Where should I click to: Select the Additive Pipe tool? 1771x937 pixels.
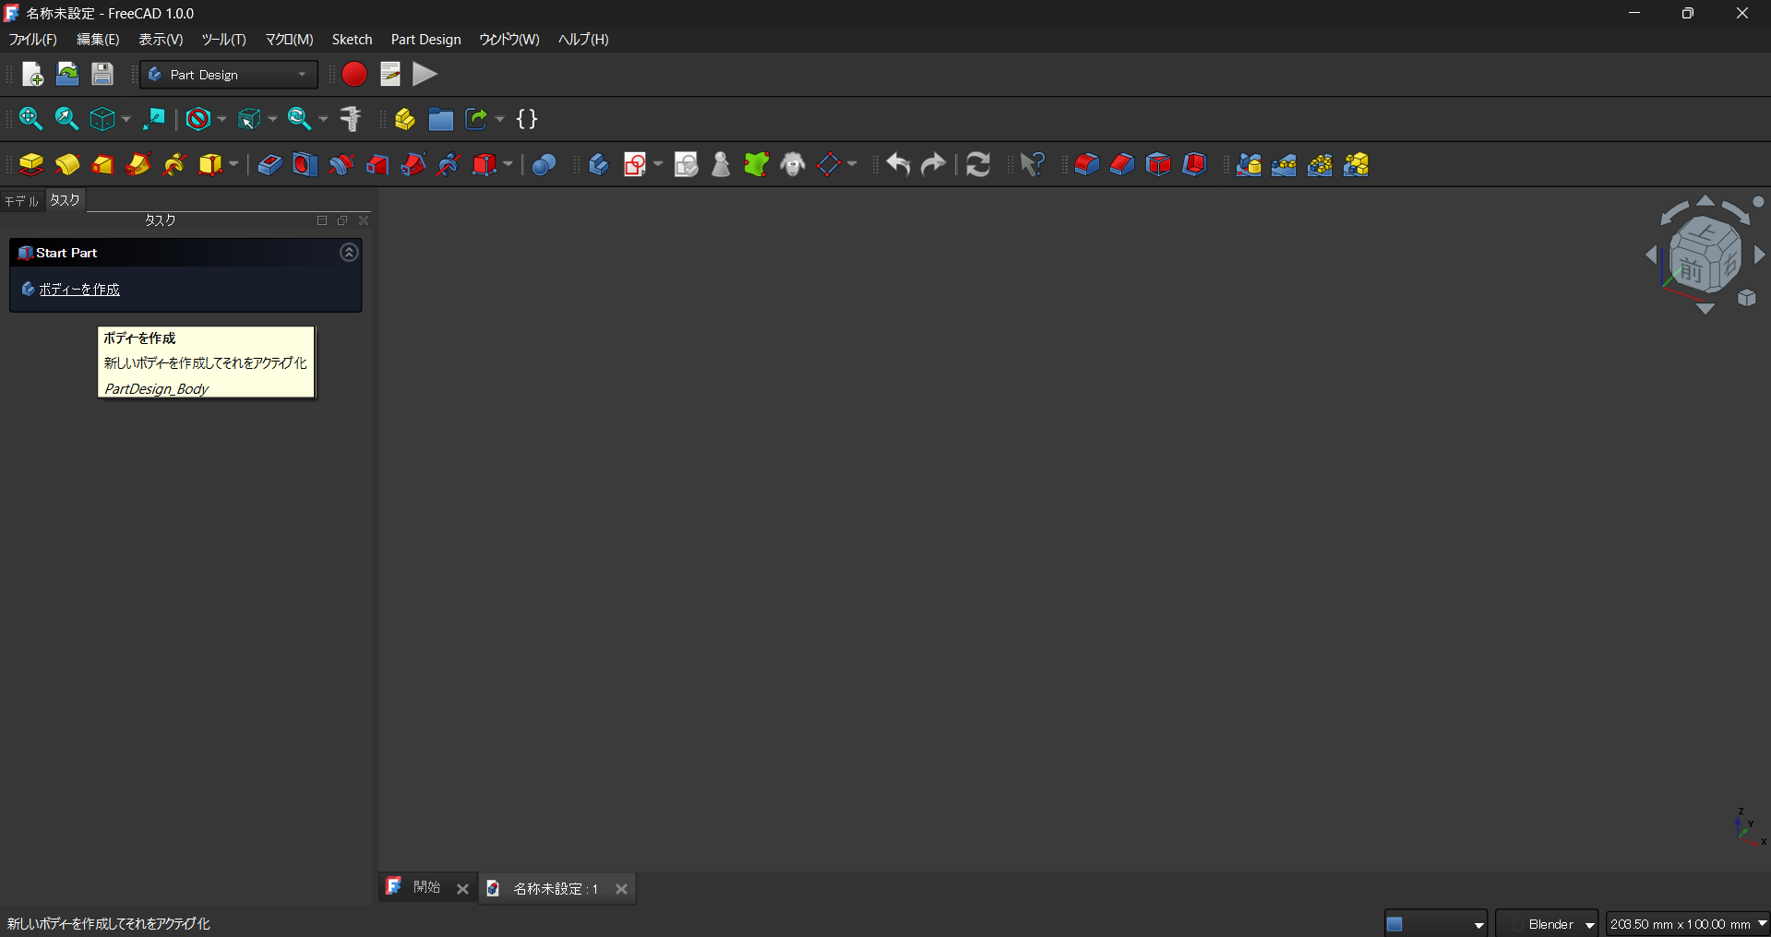pyautogui.click(x=138, y=165)
